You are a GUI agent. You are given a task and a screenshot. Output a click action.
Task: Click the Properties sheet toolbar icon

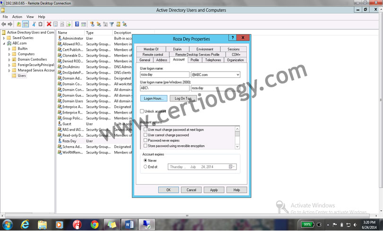tap(55, 24)
